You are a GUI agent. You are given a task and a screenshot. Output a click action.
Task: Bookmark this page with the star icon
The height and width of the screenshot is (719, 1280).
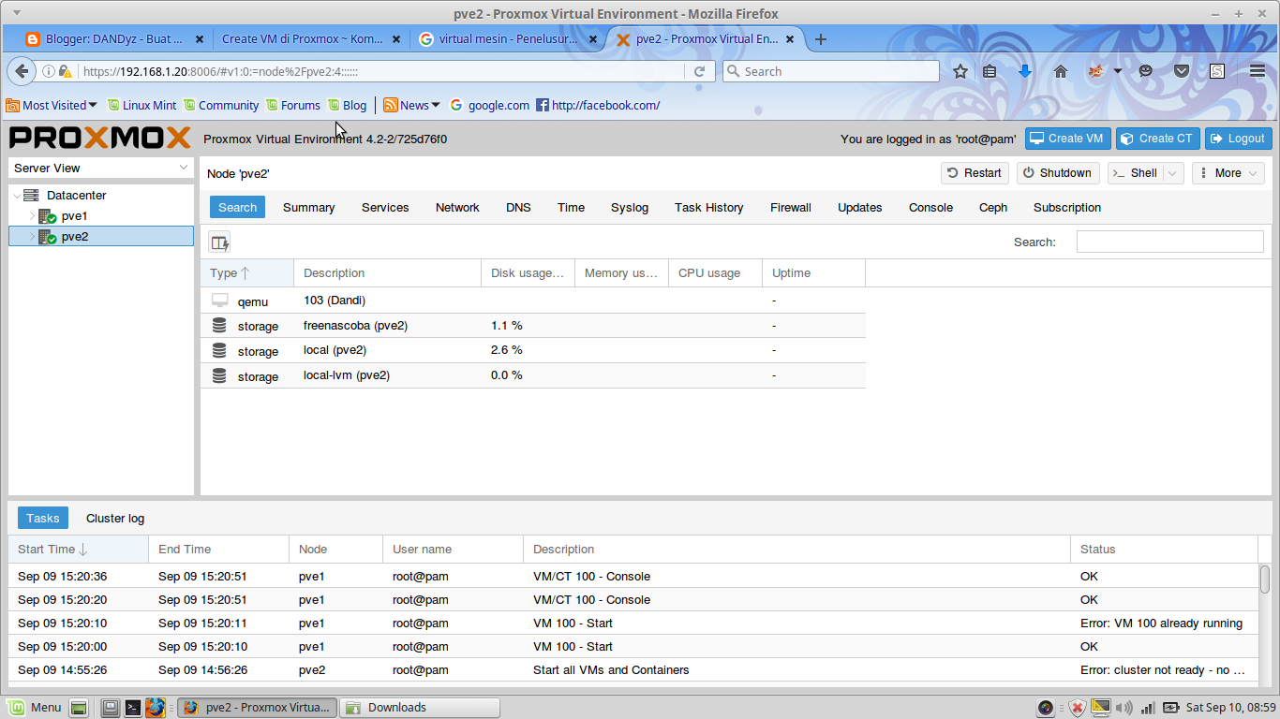pos(960,71)
